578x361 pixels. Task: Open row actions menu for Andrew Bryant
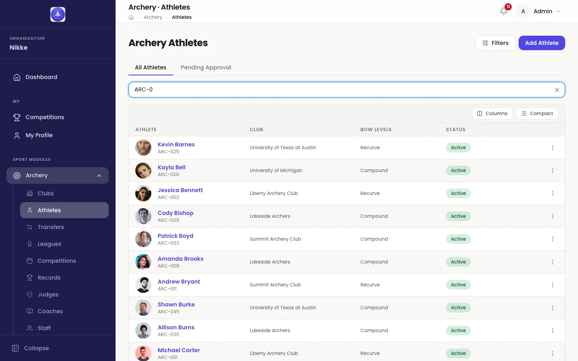pos(553,285)
